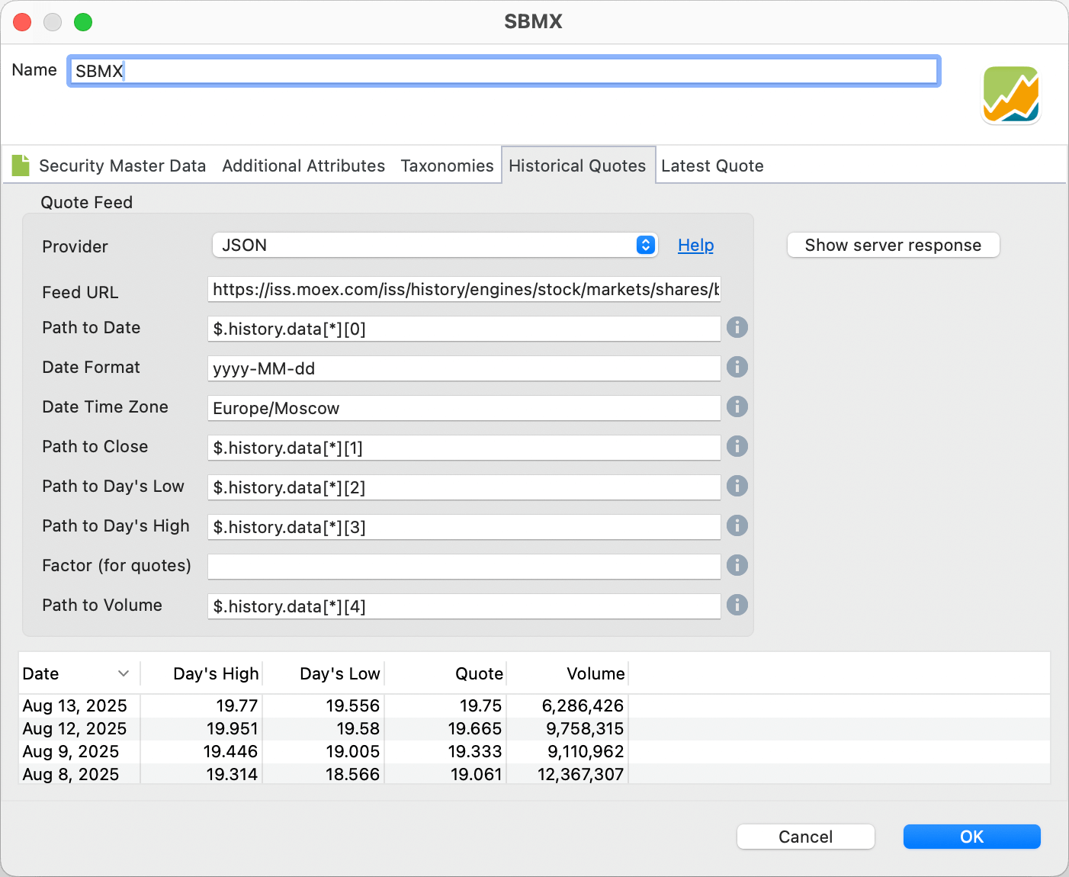This screenshot has width=1069, height=877.
Task: Select the Aug 13, 2025 row
Action: [x=534, y=706]
